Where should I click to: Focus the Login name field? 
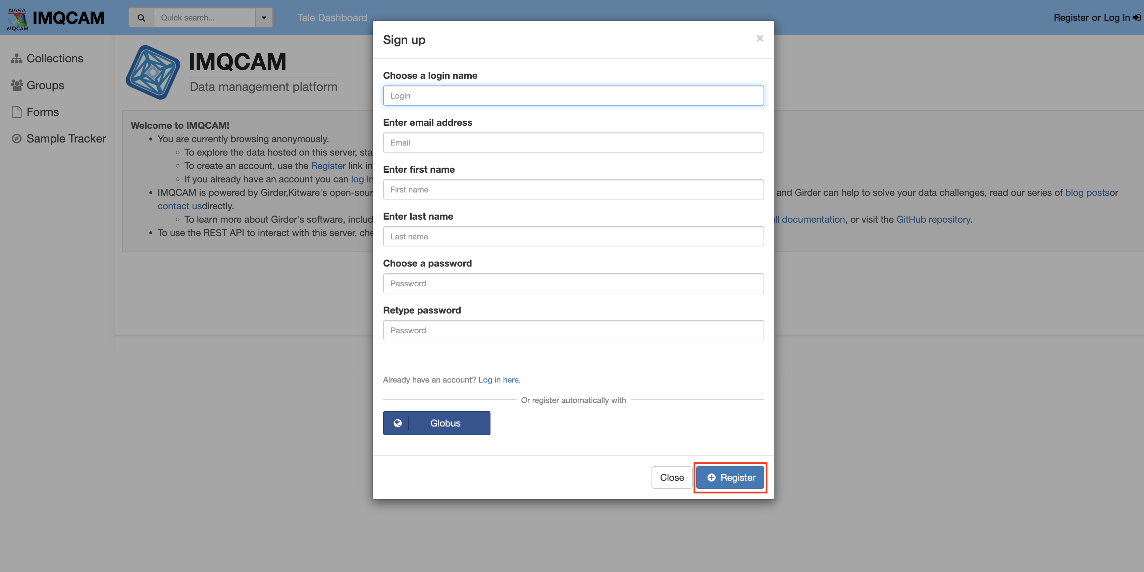(573, 96)
